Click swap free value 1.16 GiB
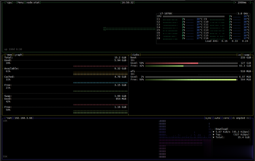 click(120, 107)
